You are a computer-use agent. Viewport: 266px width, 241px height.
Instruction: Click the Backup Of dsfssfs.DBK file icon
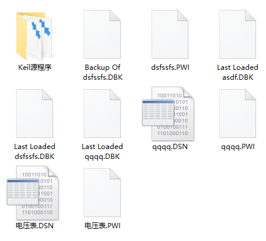tap(102, 34)
